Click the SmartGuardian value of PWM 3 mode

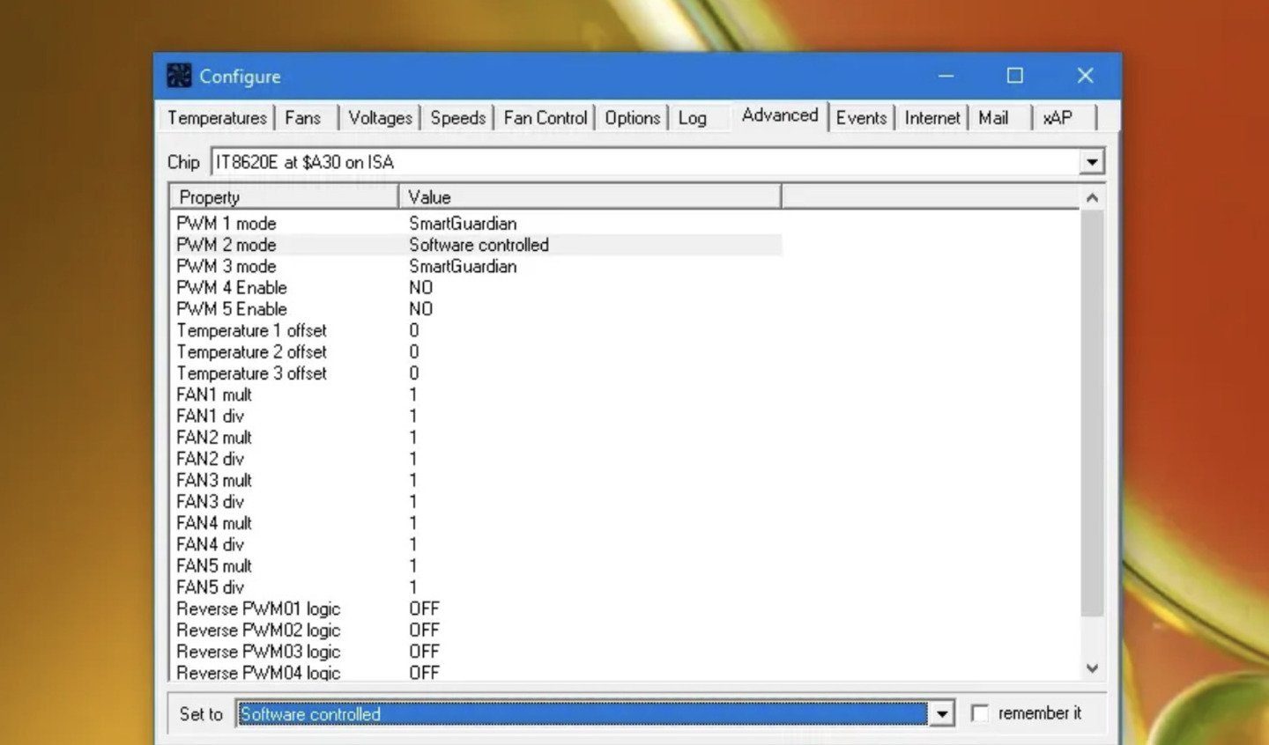pos(463,266)
